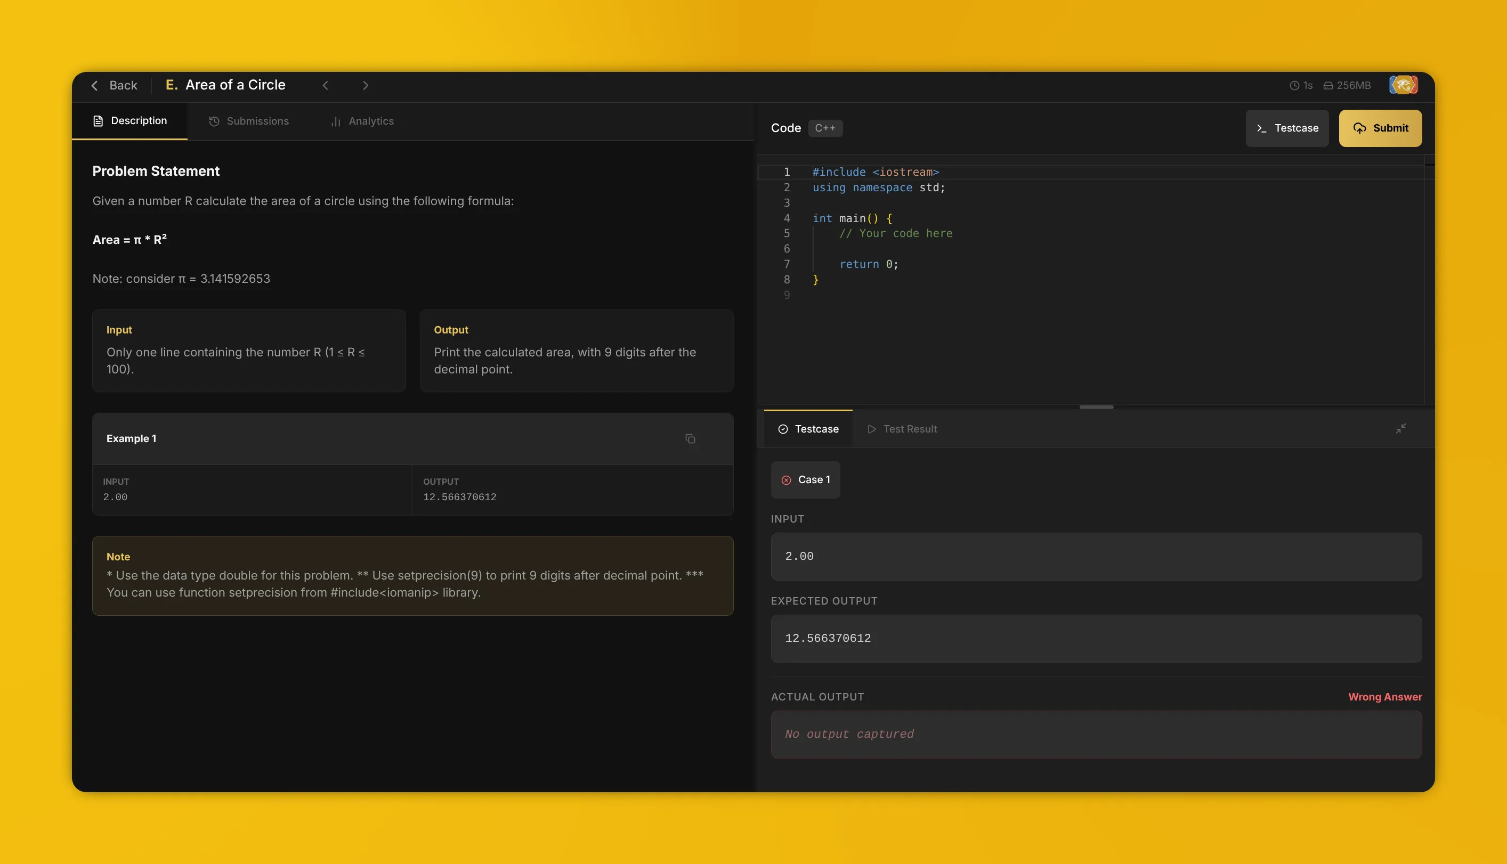Click the 'Area of a Circle' title
Viewport: 1507px width, 864px height.
click(235, 85)
